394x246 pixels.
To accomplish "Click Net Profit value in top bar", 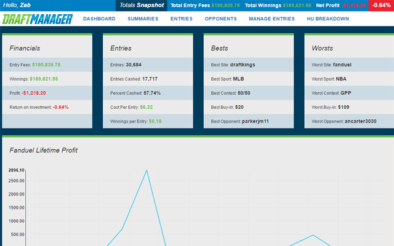I will pyautogui.click(x=353, y=6).
